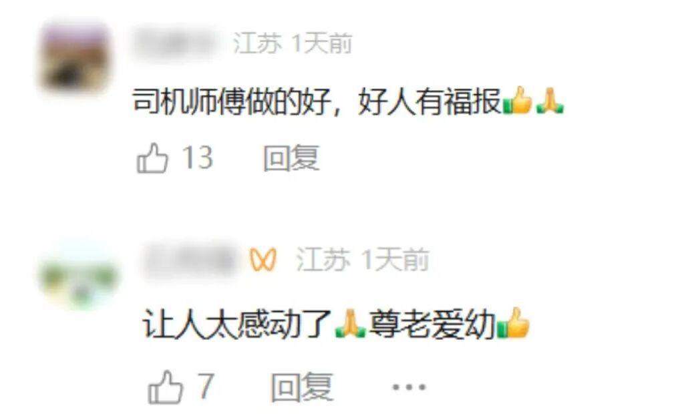
Task: Click 江苏 1天前 beside the butterfly badge
Action: (x=363, y=260)
